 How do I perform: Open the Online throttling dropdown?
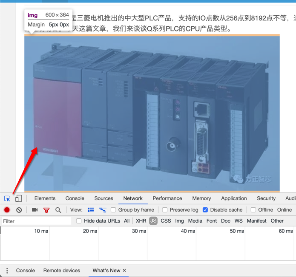tap(285, 210)
